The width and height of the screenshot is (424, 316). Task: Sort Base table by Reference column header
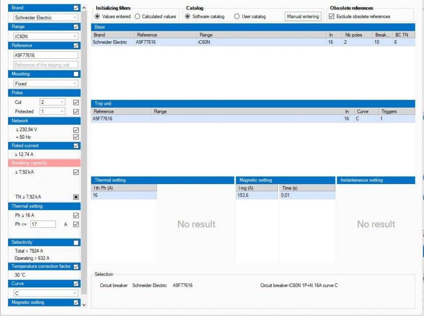tap(166, 35)
